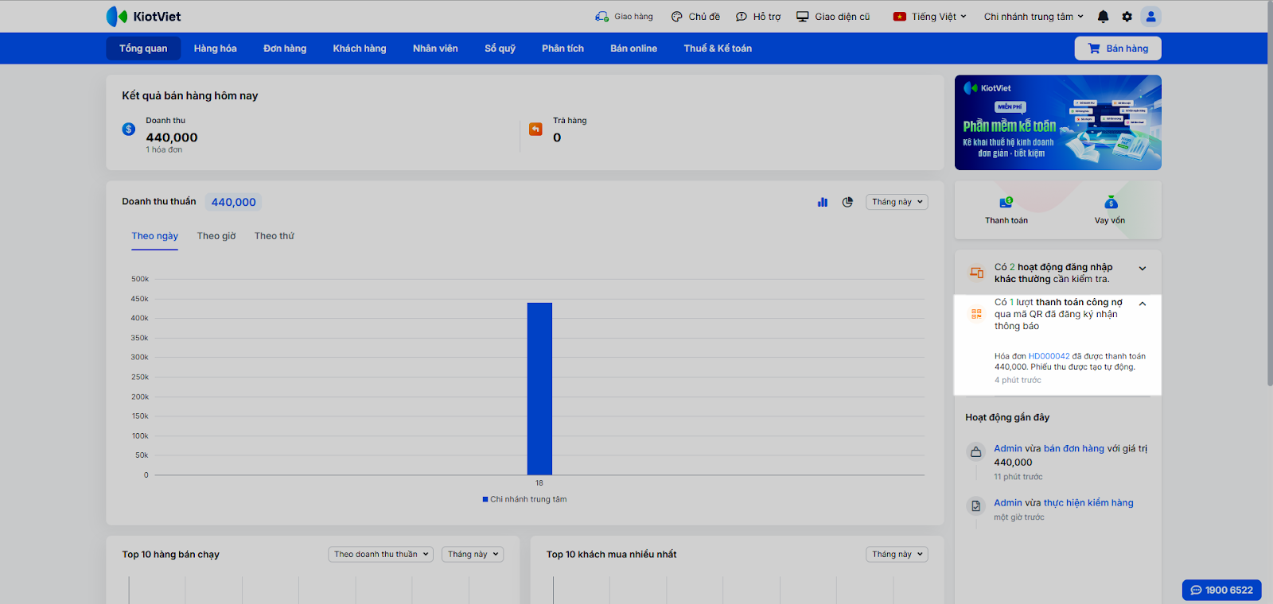The height and width of the screenshot is (604, 1273).
Task: Click the thực hiện kiểm hàng link
Action: pyautogui.click(x=1088, y=503)
